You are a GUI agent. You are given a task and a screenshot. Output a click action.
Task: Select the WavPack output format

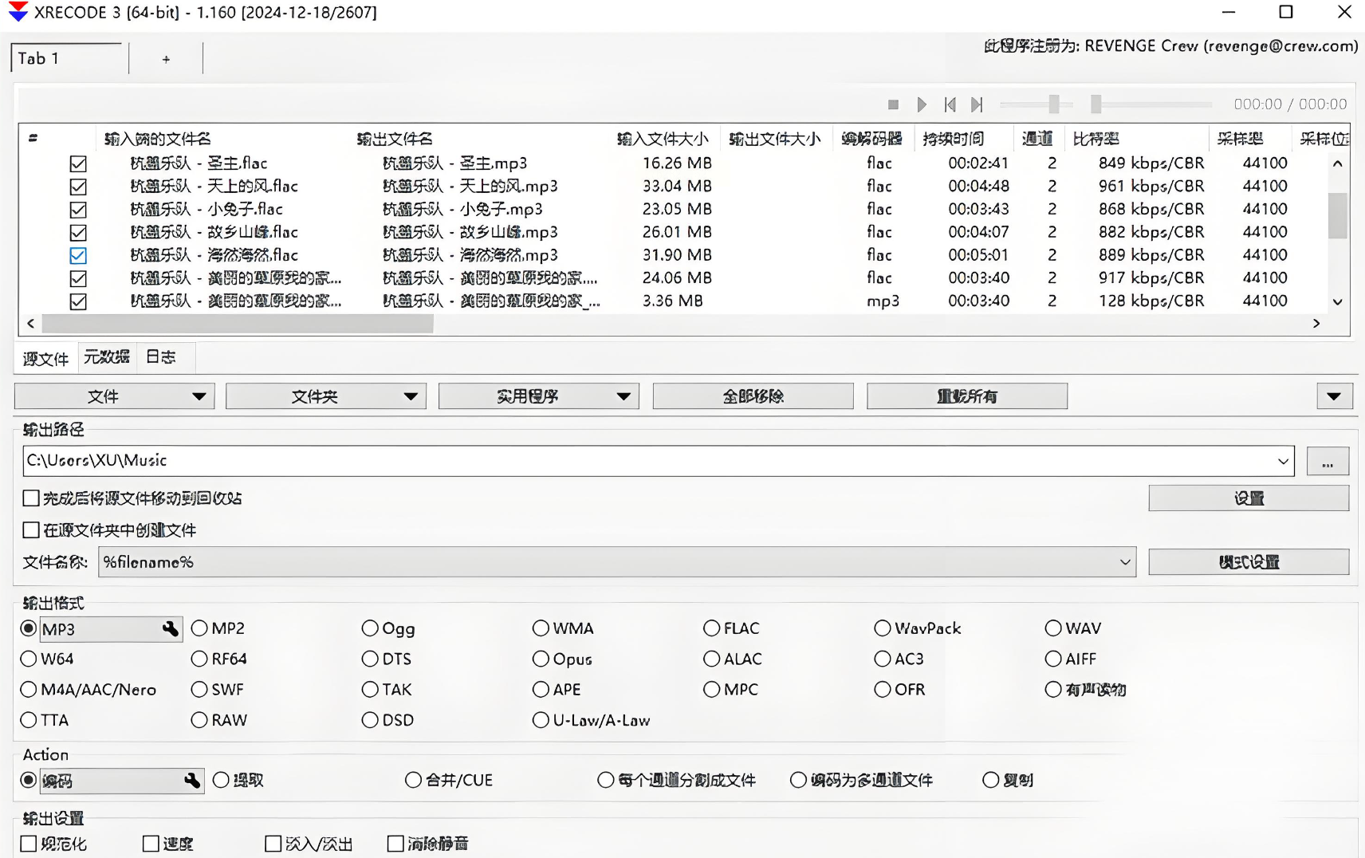click(918, 628)
